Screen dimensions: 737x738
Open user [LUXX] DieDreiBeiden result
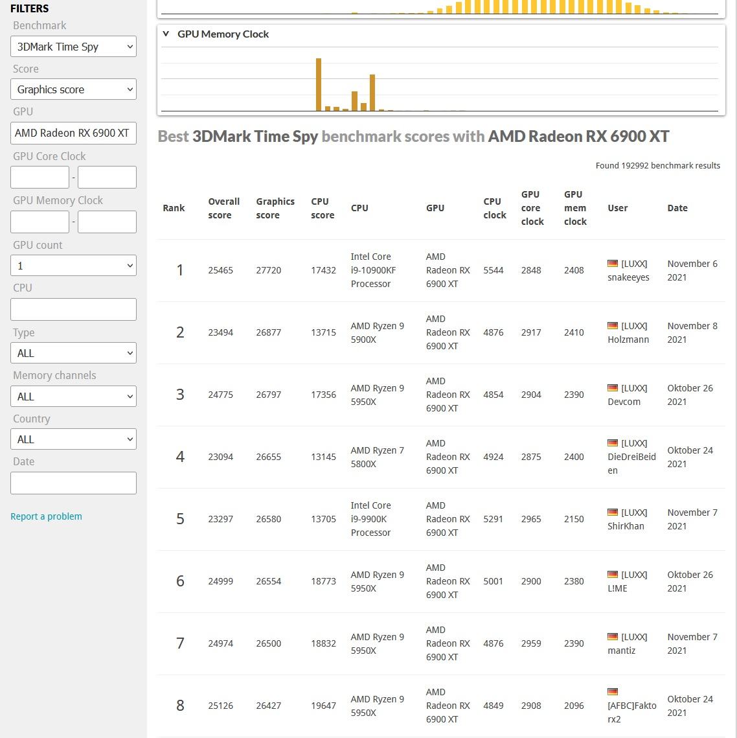click(x=631, y=457)
